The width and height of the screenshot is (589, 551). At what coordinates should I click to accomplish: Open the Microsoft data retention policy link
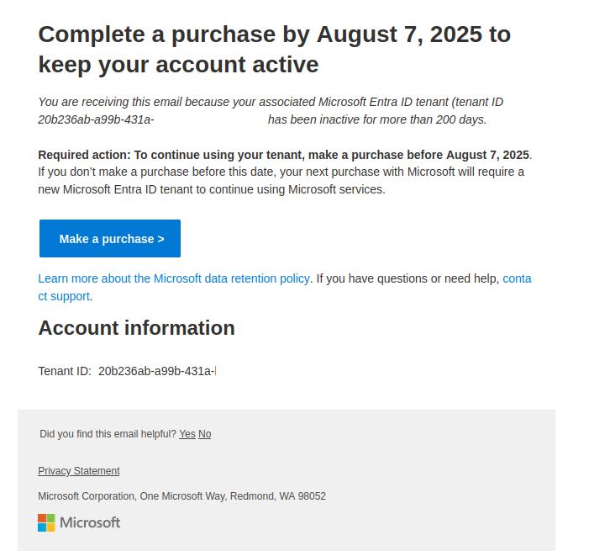tap(174, 278)
